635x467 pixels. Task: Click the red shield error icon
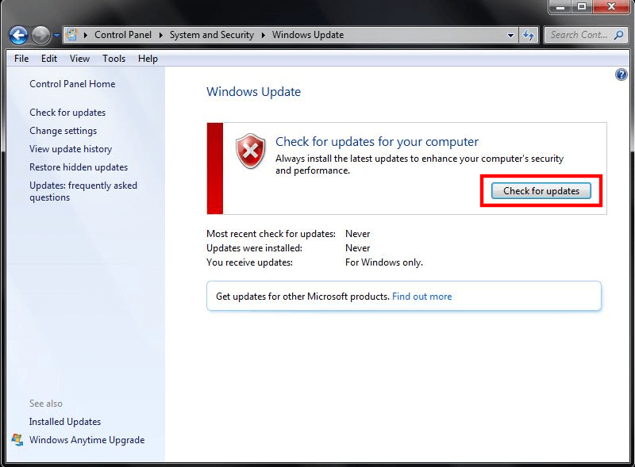pos(251,151)
